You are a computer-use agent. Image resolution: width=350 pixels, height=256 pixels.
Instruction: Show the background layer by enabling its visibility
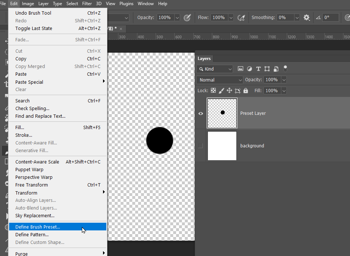click(200, 146)
